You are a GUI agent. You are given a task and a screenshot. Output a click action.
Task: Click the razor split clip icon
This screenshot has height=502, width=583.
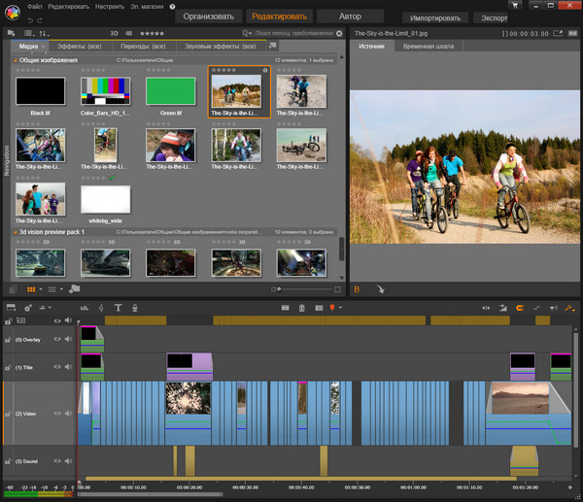point(286,308)
